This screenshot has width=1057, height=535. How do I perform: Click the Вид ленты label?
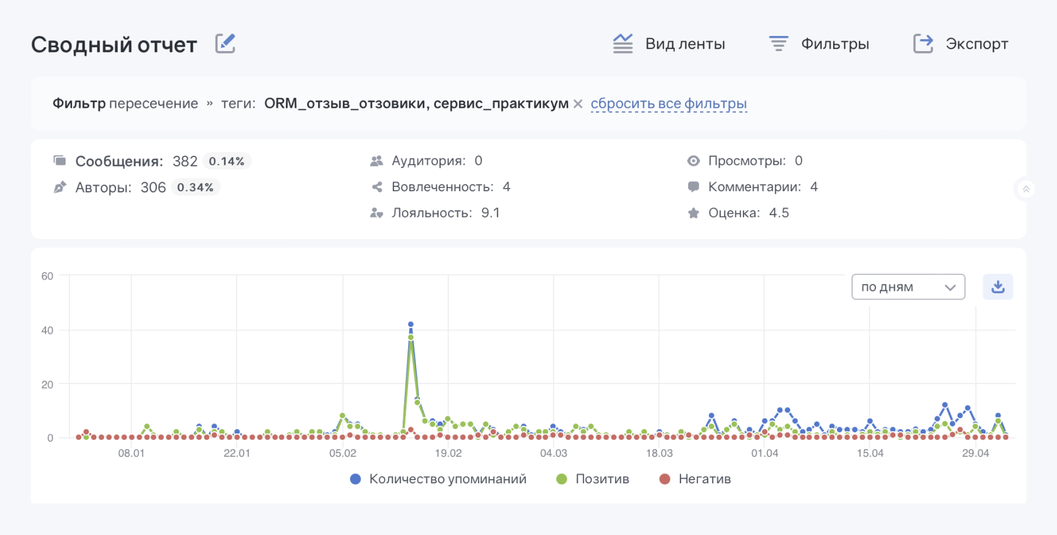[x=685, y=44]
